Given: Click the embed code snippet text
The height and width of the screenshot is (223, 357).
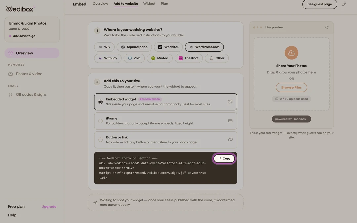Looking at the screenshot, I should pos(152,168).
